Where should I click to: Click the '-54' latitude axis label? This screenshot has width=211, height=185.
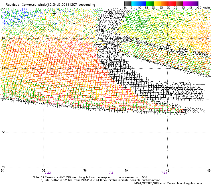pos(3,67)
